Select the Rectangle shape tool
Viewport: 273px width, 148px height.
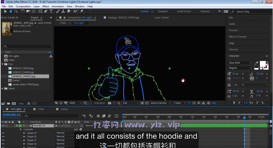coord(40,11)
